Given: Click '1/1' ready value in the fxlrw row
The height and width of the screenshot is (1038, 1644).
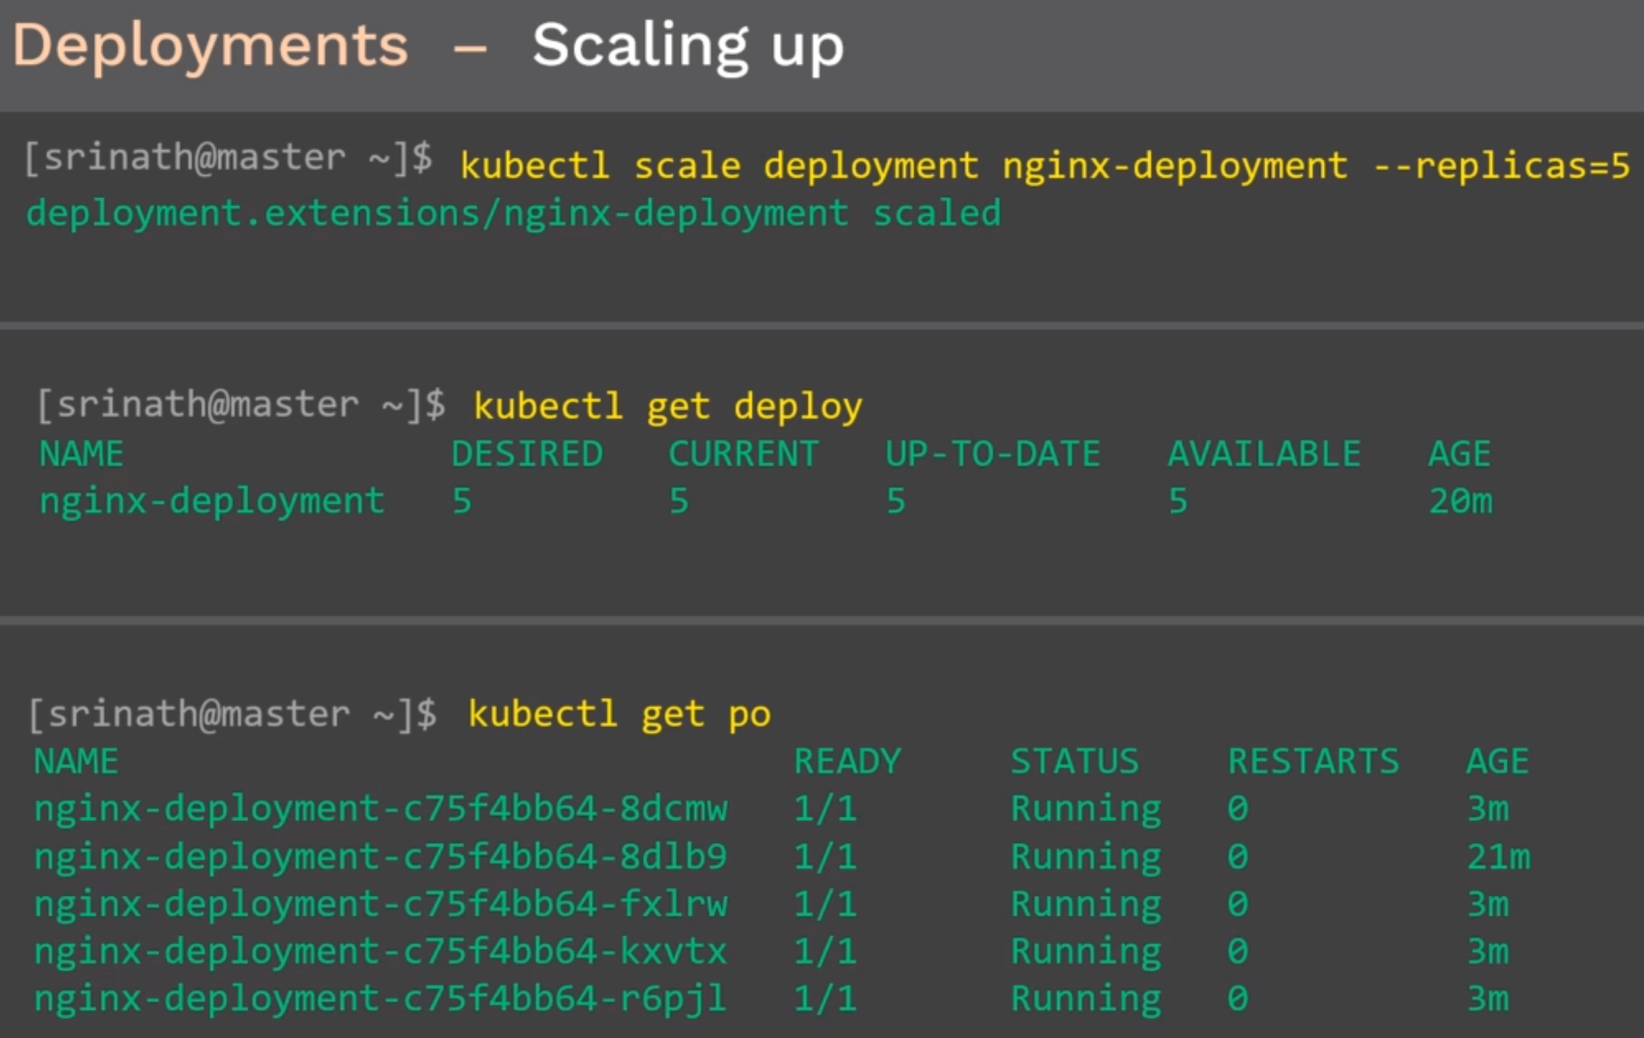Looking at the screenshot, I should tap(825, 905).
